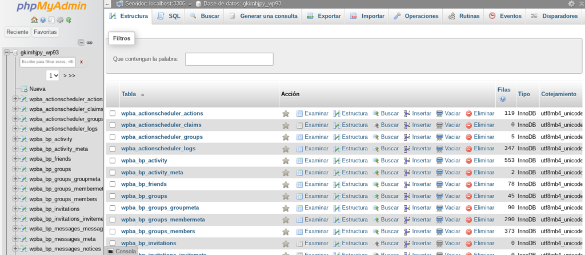Check the wpba_actionscheduler_actions row checkbox

[113, 113]
